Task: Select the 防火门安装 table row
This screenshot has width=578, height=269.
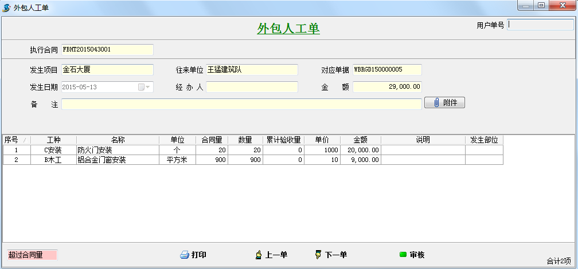Action: point(118,150)
